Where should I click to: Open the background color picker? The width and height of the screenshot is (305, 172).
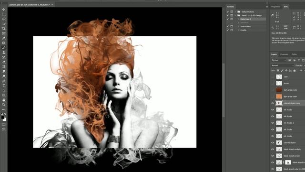point(5,119)
